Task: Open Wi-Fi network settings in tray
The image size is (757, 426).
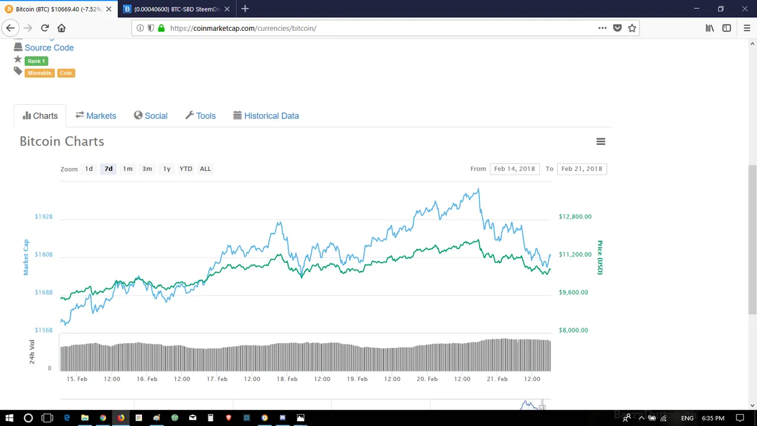Action: (x=664, y=418)
